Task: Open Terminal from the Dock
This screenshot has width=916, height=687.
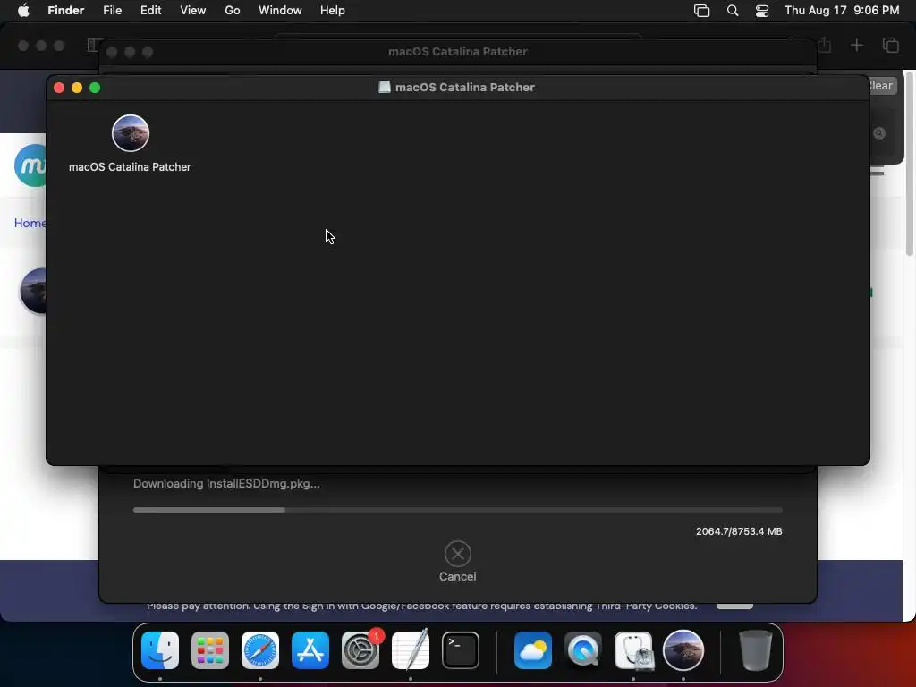Action: pyautogui.click(x=461, y=650)
